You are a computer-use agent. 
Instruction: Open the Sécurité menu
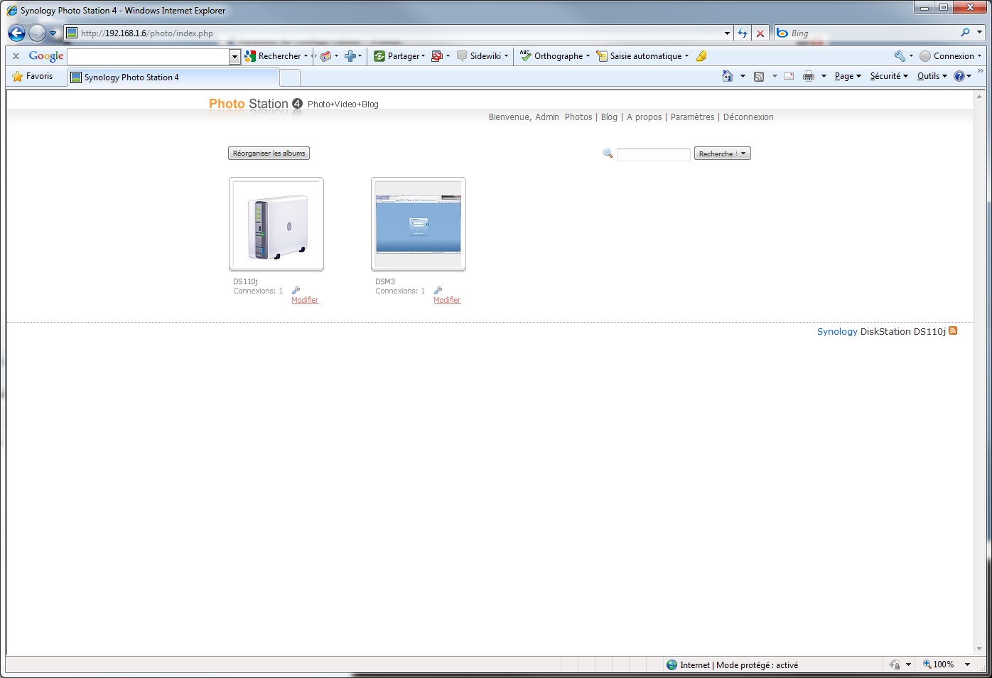point(889,76)
